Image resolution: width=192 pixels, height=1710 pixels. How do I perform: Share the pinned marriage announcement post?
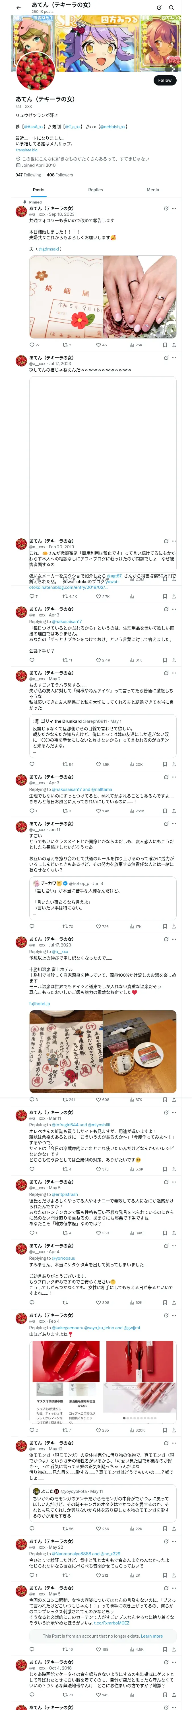tap(174, 345)
